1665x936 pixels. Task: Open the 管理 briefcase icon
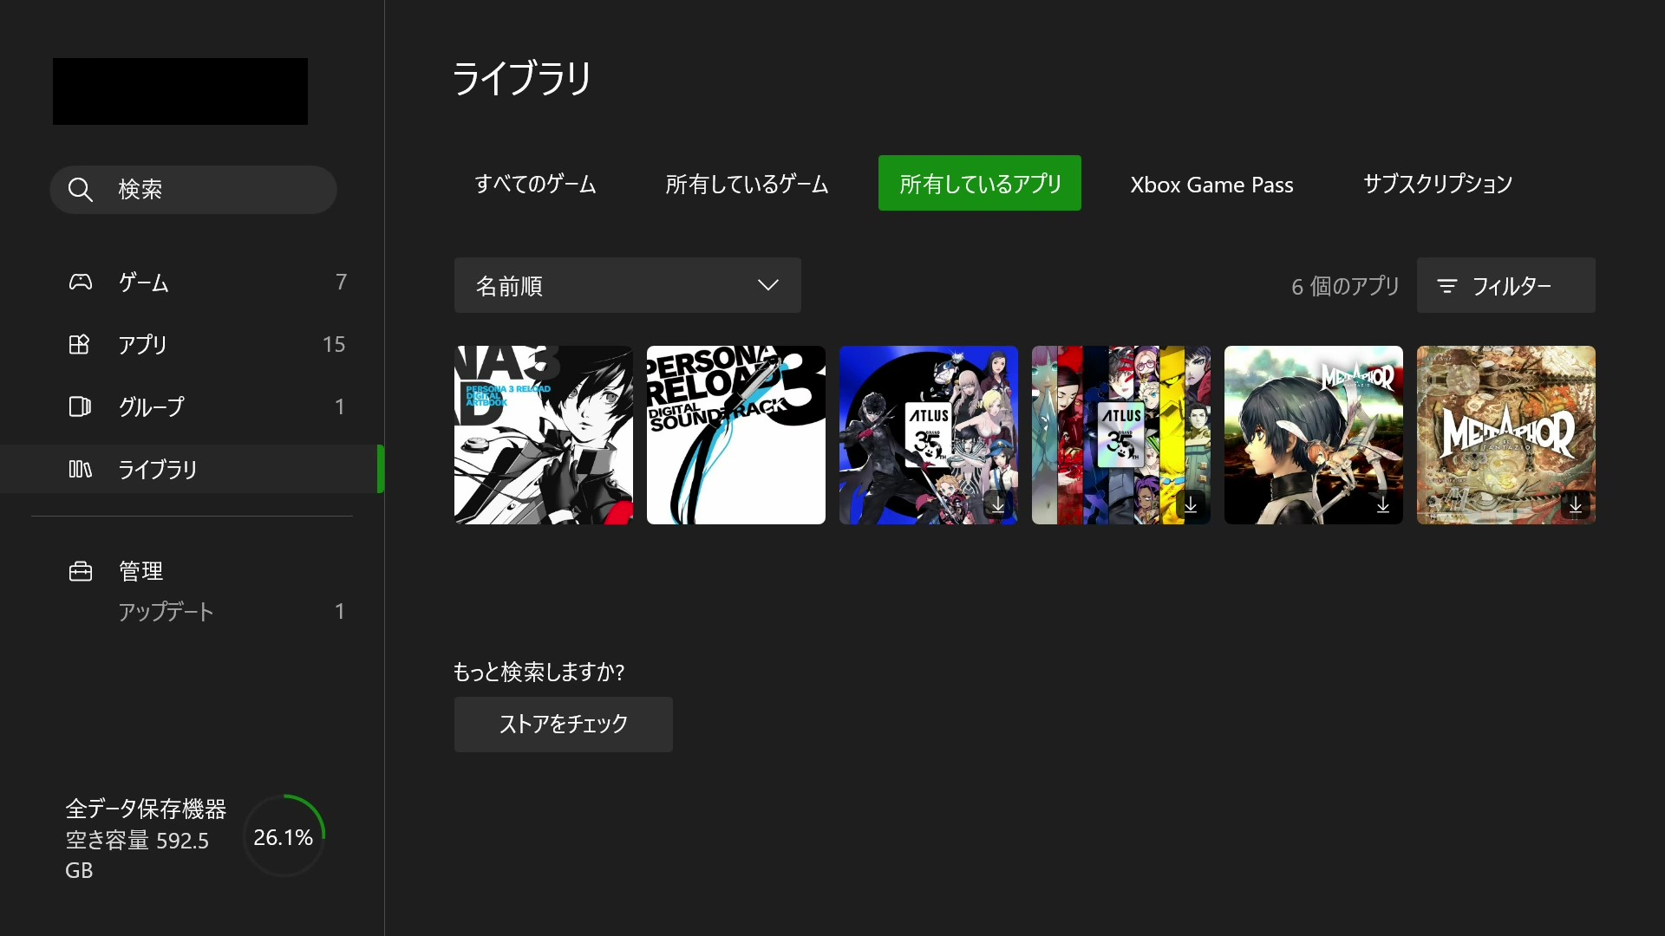click(x=80, y=572)
